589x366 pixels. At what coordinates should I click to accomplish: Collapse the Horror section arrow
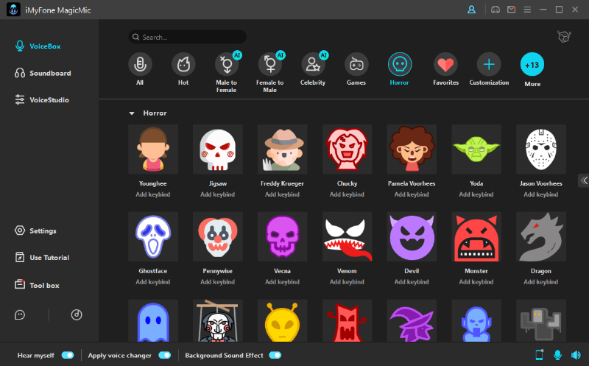coord(132,113)
